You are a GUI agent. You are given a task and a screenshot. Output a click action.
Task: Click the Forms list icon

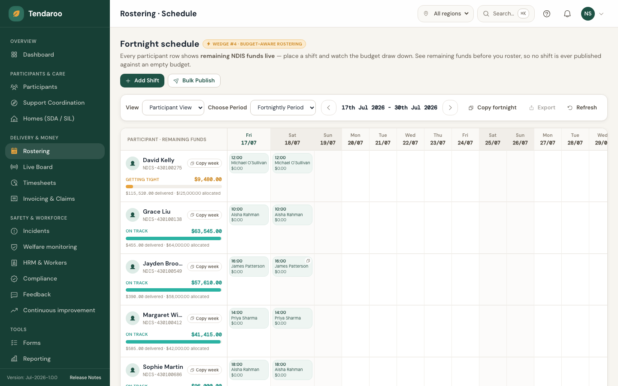tap(14, 343)
